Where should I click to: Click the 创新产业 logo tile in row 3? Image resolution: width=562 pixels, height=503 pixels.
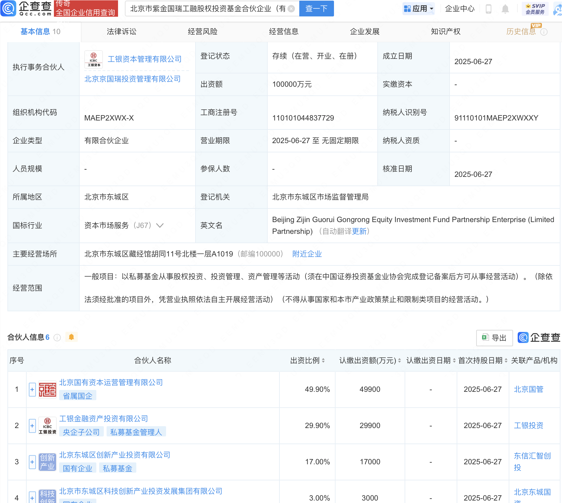point(47,462)
